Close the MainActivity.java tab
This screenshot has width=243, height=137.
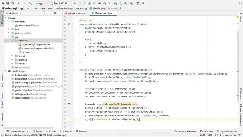tap(114, 13)
